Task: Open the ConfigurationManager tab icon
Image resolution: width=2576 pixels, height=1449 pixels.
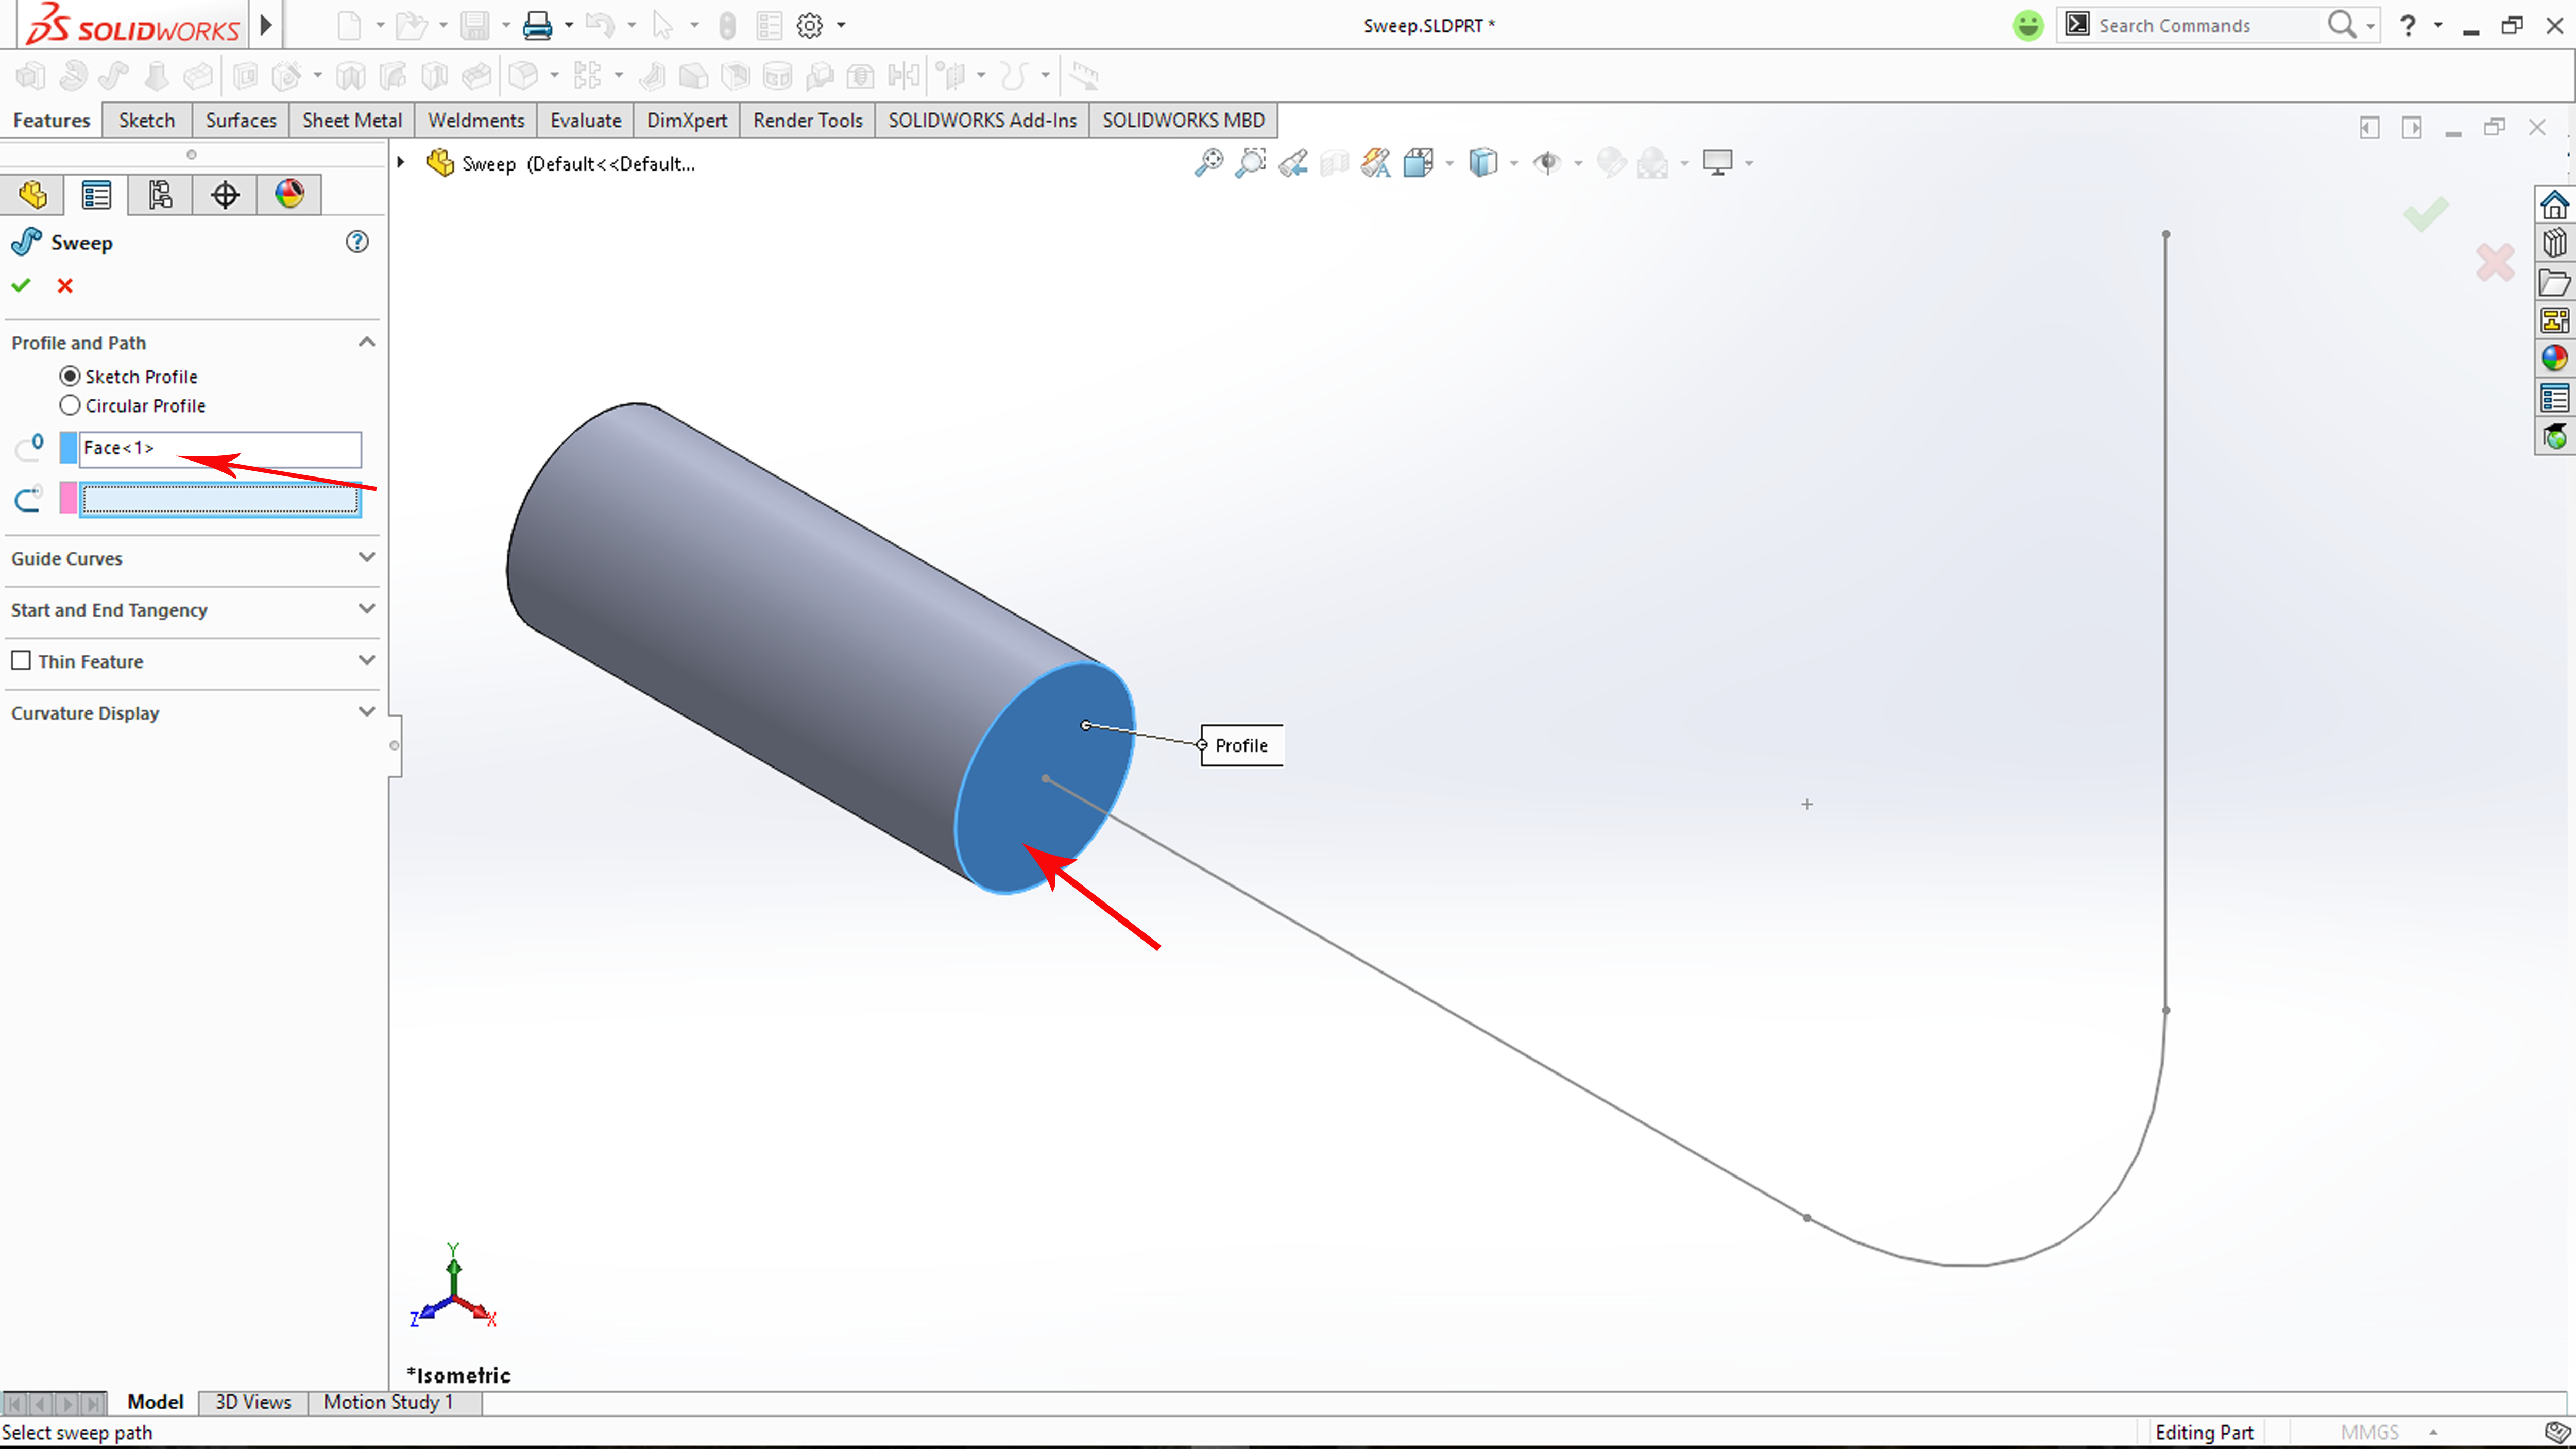Action: pyautogui.click(x=160, y=194)
